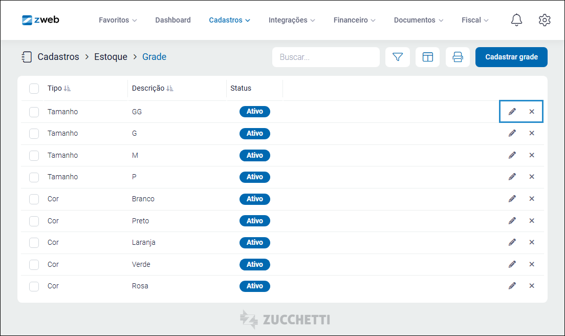The image size is (565, 336).
Task: Expand the Financeiro menu
Action: [355, 20]
